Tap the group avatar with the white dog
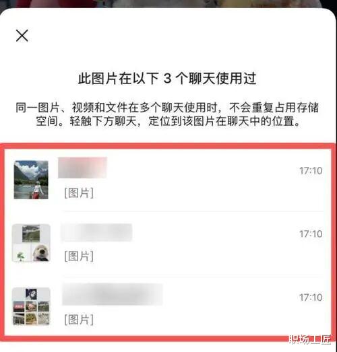 [x=31, y=243]
